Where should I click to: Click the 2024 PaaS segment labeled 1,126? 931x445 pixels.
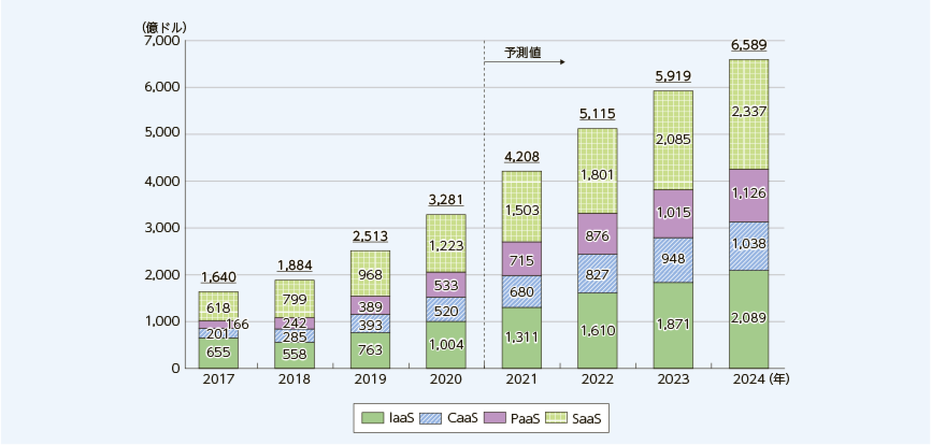pyautogui.click(x=749, y=196)
